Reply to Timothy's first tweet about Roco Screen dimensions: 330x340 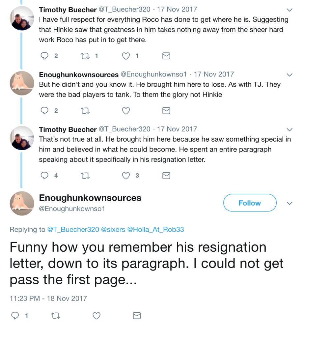click(44, 56)
